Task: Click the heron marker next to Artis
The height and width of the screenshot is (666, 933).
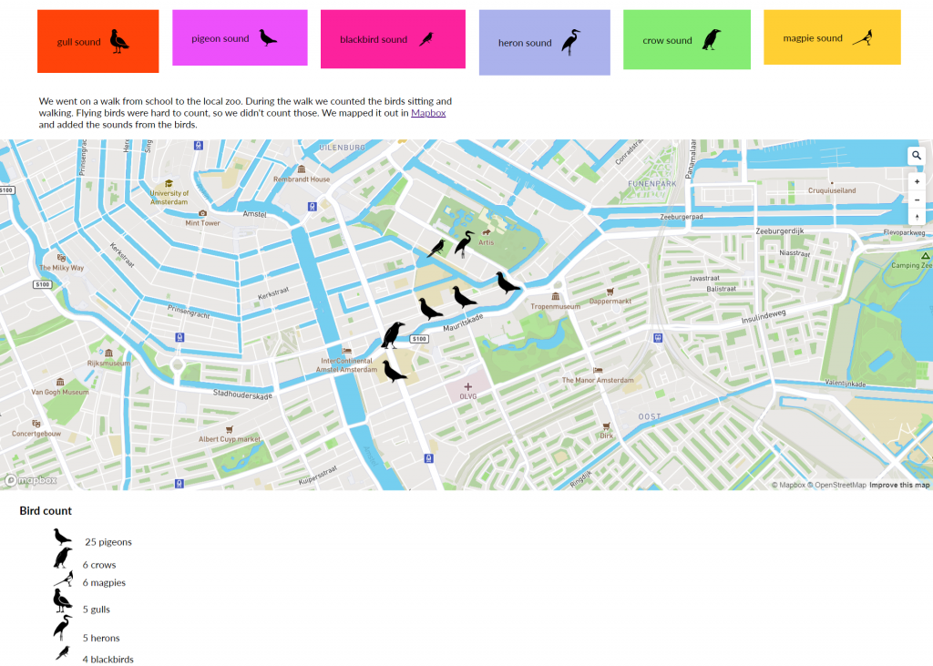Action: (464, 244)
